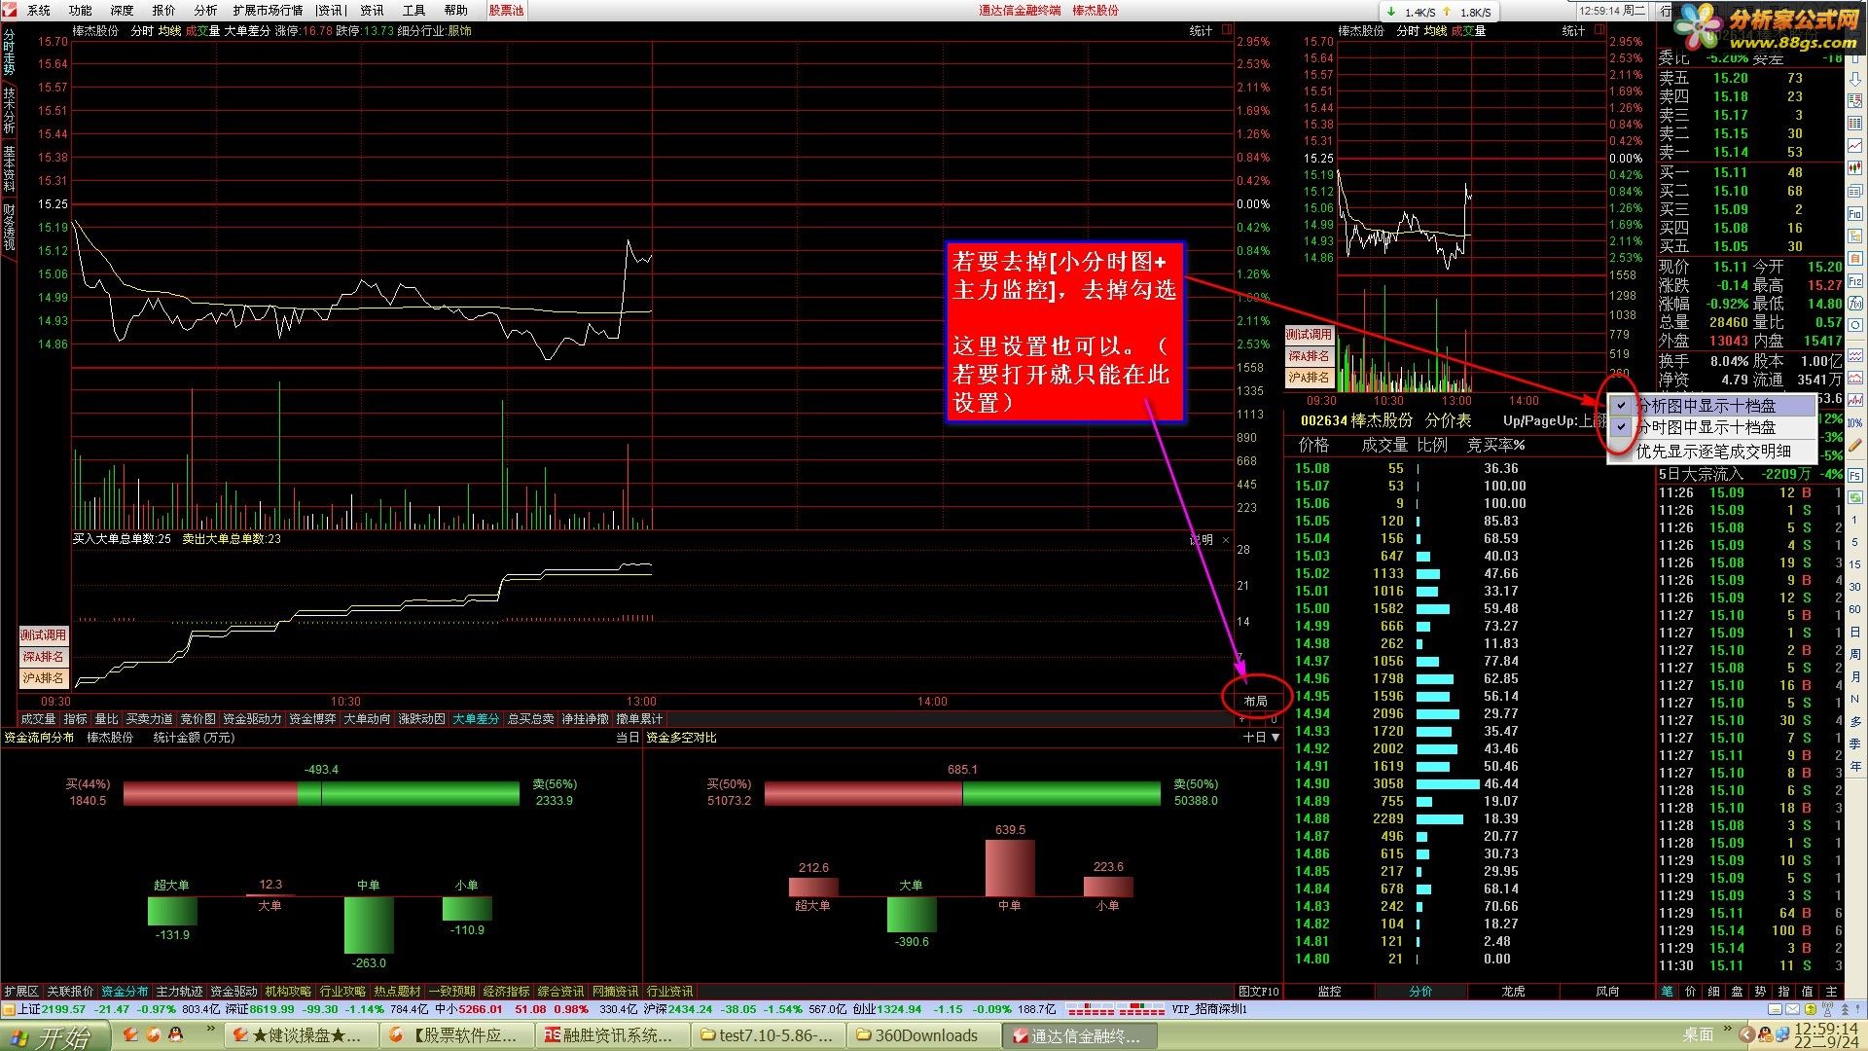Open the 工具 menu
This screenshot has height=1051, width=1868.
(413, 11)
